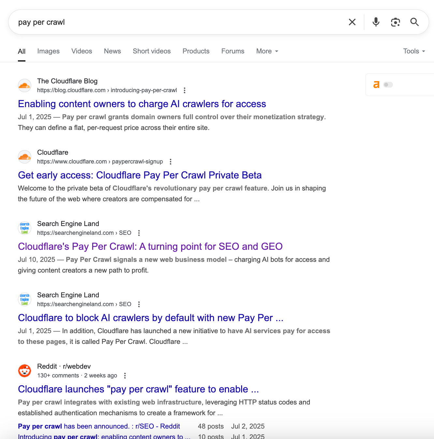The width and height of the screenshot is (434, 439).
Task: Open the 'Get early access' Cloudflare beta link
Action: pos(140,175)
